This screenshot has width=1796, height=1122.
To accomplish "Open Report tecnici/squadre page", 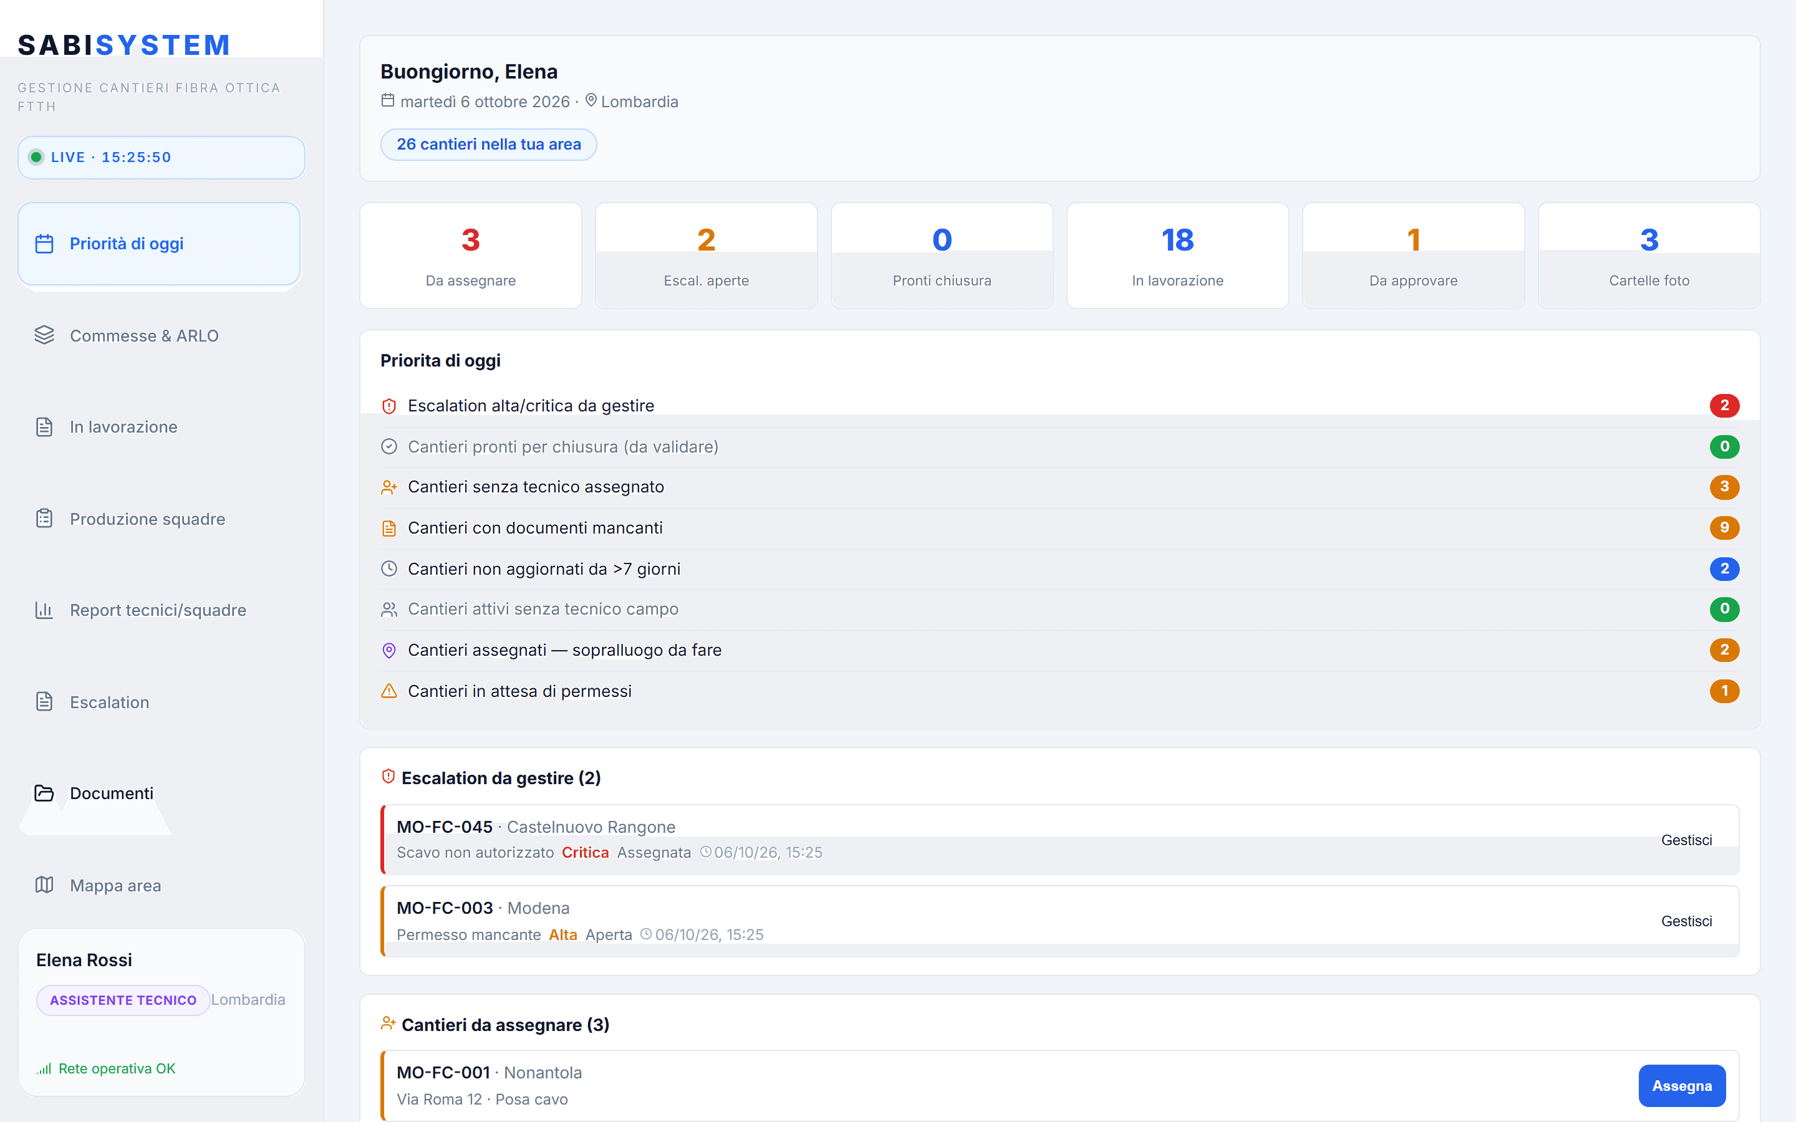I will pyautogui.click(x=159, y=610).
